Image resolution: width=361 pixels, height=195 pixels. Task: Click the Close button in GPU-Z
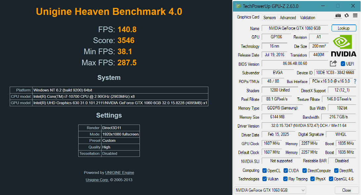point(346,190)
